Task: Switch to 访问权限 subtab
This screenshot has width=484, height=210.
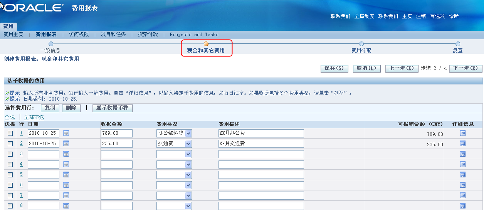Action: tap(79, 35)
